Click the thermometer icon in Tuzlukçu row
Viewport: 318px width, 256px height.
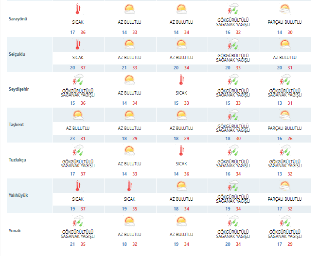[181, 150]
